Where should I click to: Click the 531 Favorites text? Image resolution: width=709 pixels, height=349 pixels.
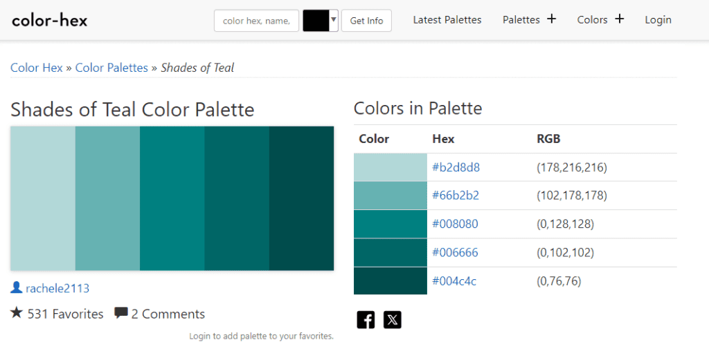click(x=65, y=314)
